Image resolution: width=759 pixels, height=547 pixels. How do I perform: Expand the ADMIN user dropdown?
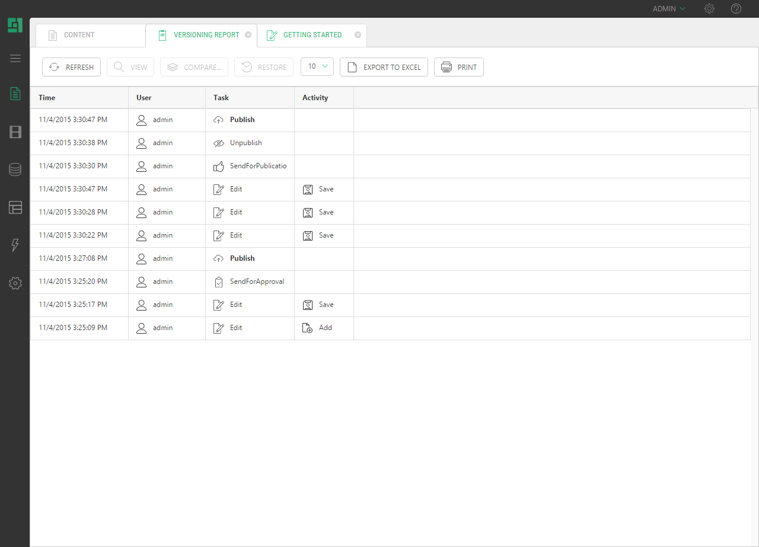[x=669, y=9]
